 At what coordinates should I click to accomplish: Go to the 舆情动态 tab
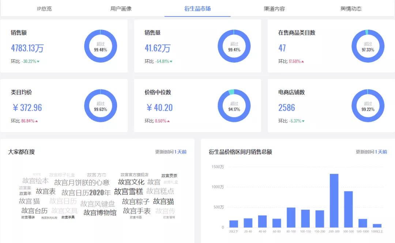[x=351, y=8]
